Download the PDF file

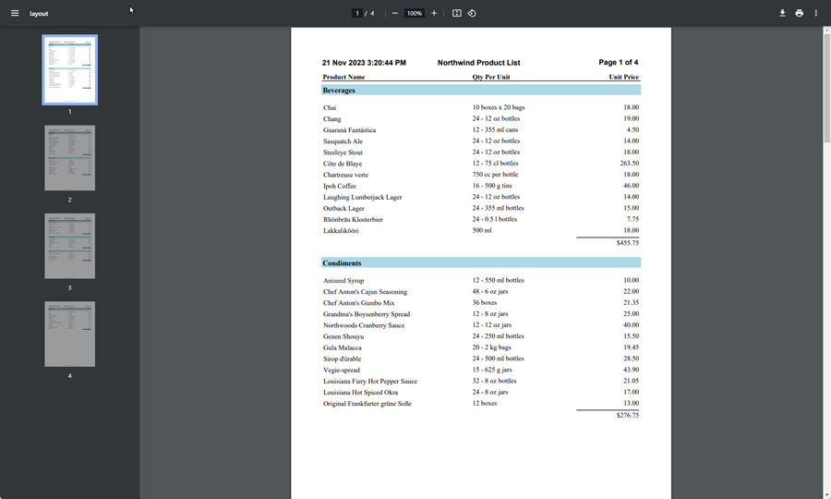coord(782,13)
